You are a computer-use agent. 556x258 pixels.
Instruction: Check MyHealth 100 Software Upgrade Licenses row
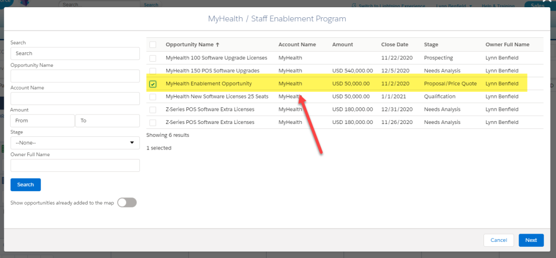click(x=153, y=58)
